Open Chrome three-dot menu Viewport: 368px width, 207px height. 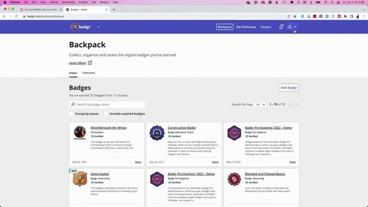coord(364,16)
